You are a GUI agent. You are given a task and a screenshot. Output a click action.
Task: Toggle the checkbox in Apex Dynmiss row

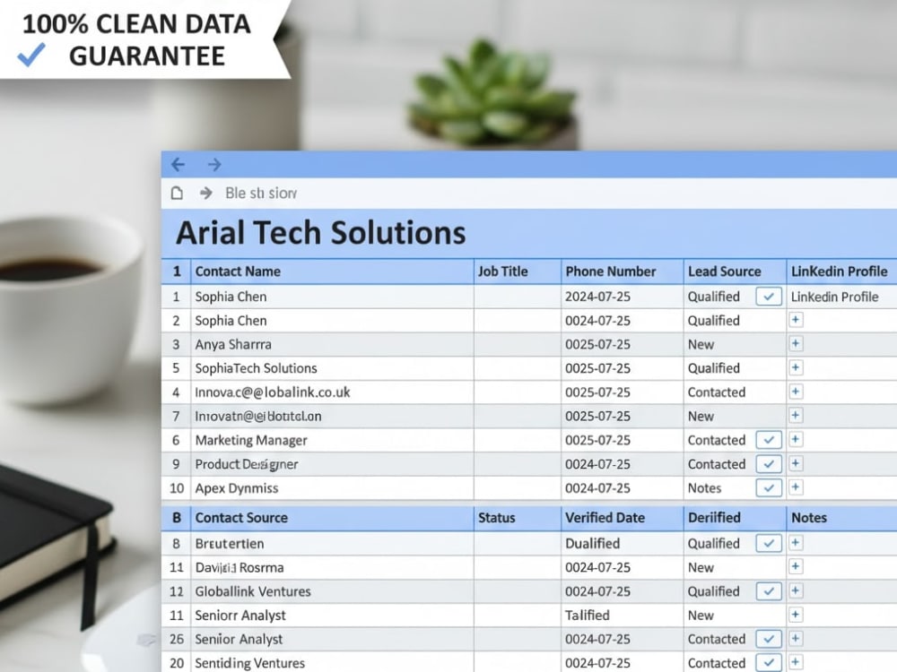(x=769, y=488)
